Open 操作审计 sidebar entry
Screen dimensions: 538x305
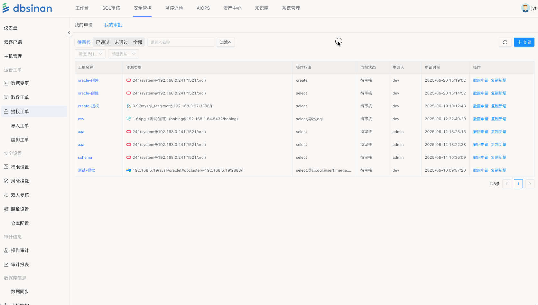pyautogui.click(x=20, y=250)
